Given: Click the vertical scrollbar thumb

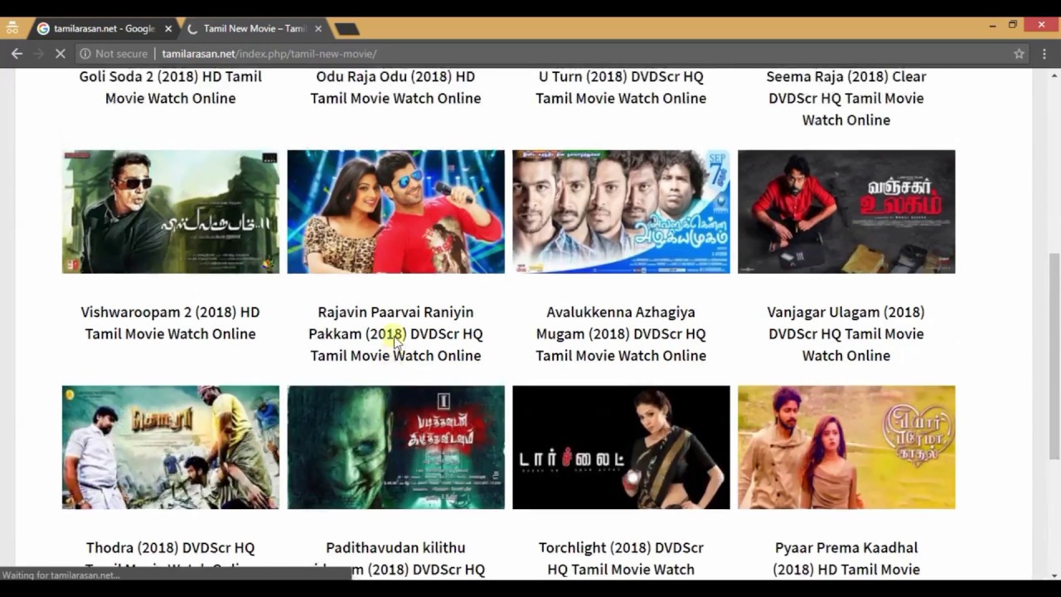Looking at the screenshot, I should [1054, 355].
